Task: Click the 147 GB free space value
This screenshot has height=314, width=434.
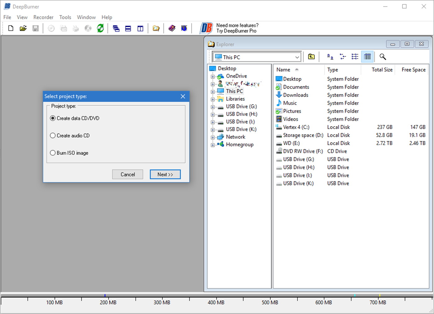Action: (418, 127)
